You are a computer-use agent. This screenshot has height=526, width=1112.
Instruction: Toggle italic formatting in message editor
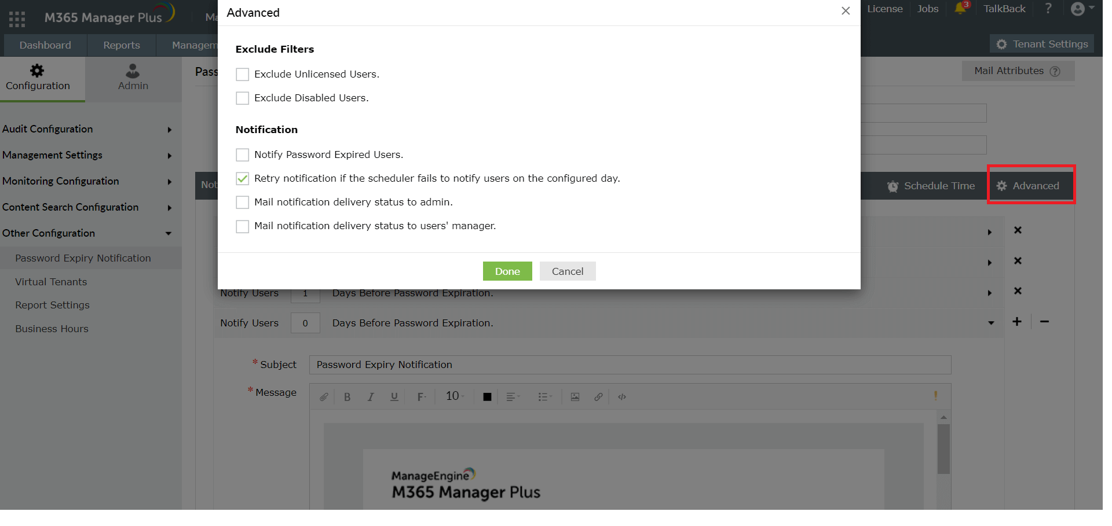371,397
